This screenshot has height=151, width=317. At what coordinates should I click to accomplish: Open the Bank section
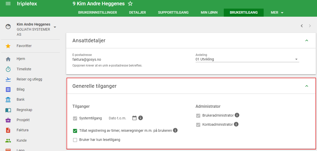click(x=21, y=99)
